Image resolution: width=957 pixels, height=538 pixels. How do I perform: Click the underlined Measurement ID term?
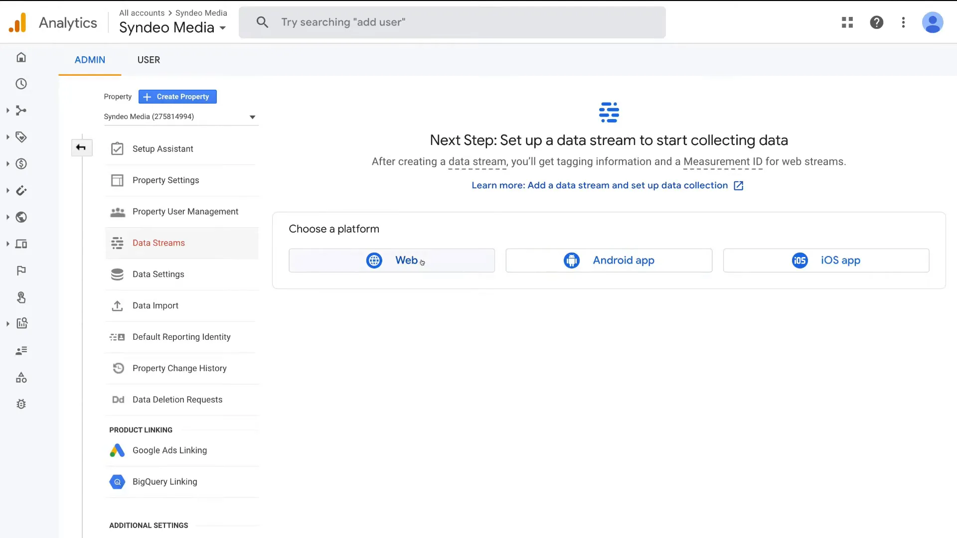723,162
